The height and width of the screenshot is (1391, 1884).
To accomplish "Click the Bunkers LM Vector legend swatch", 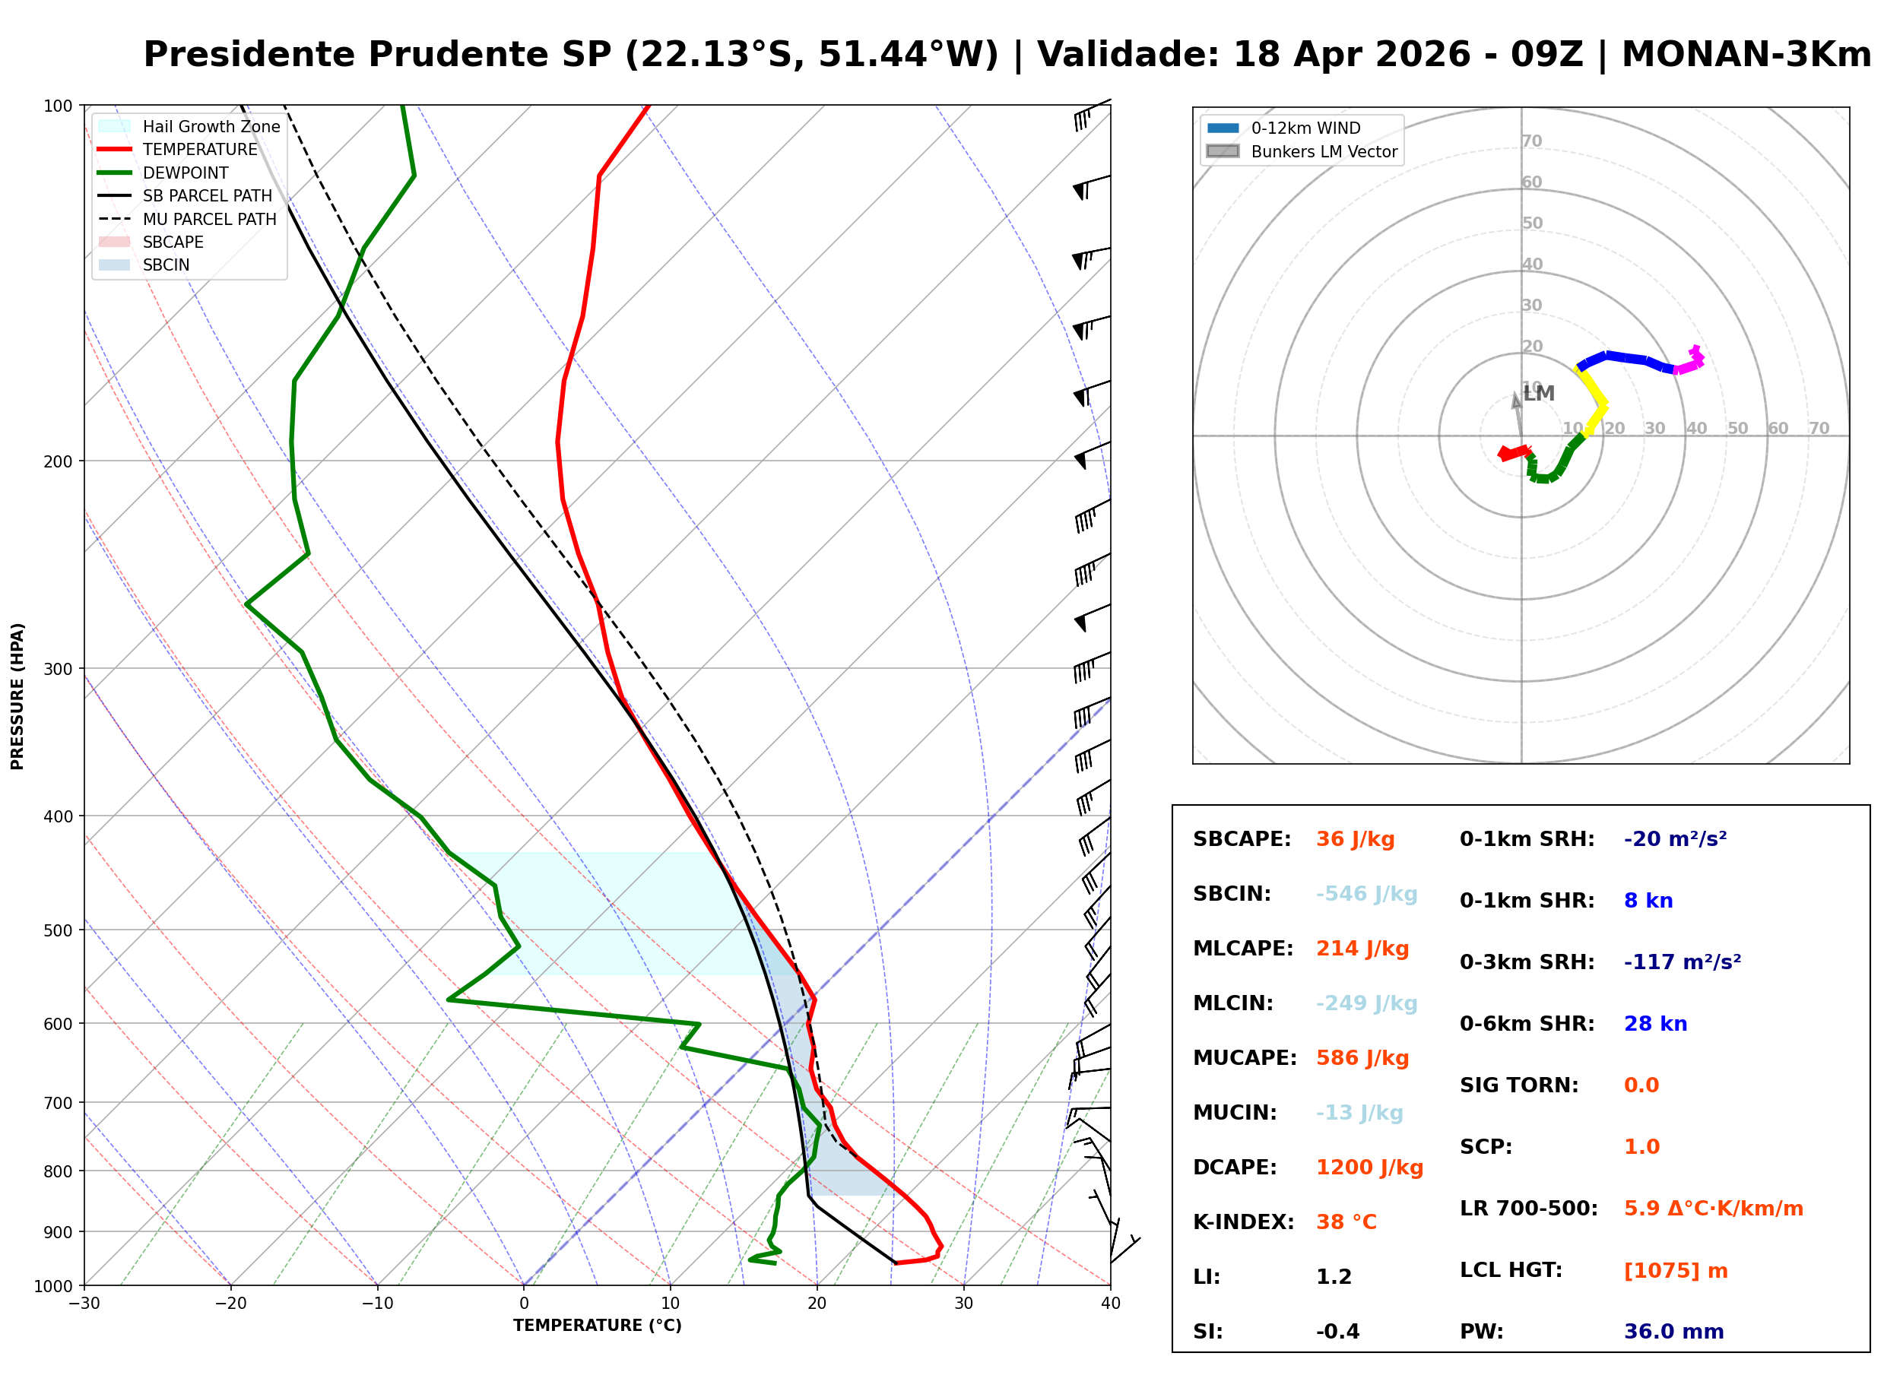I will 1223,151.
